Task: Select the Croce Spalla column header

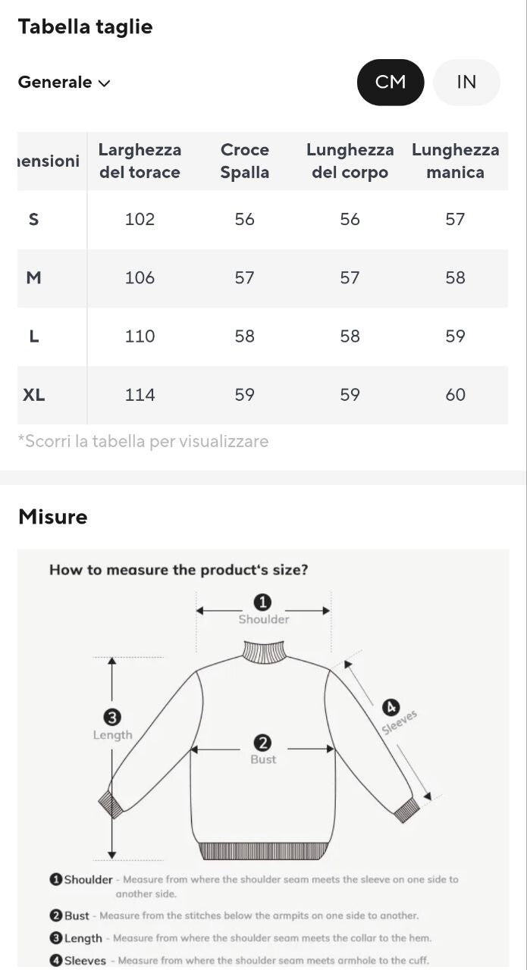Action: click(244, 161)
